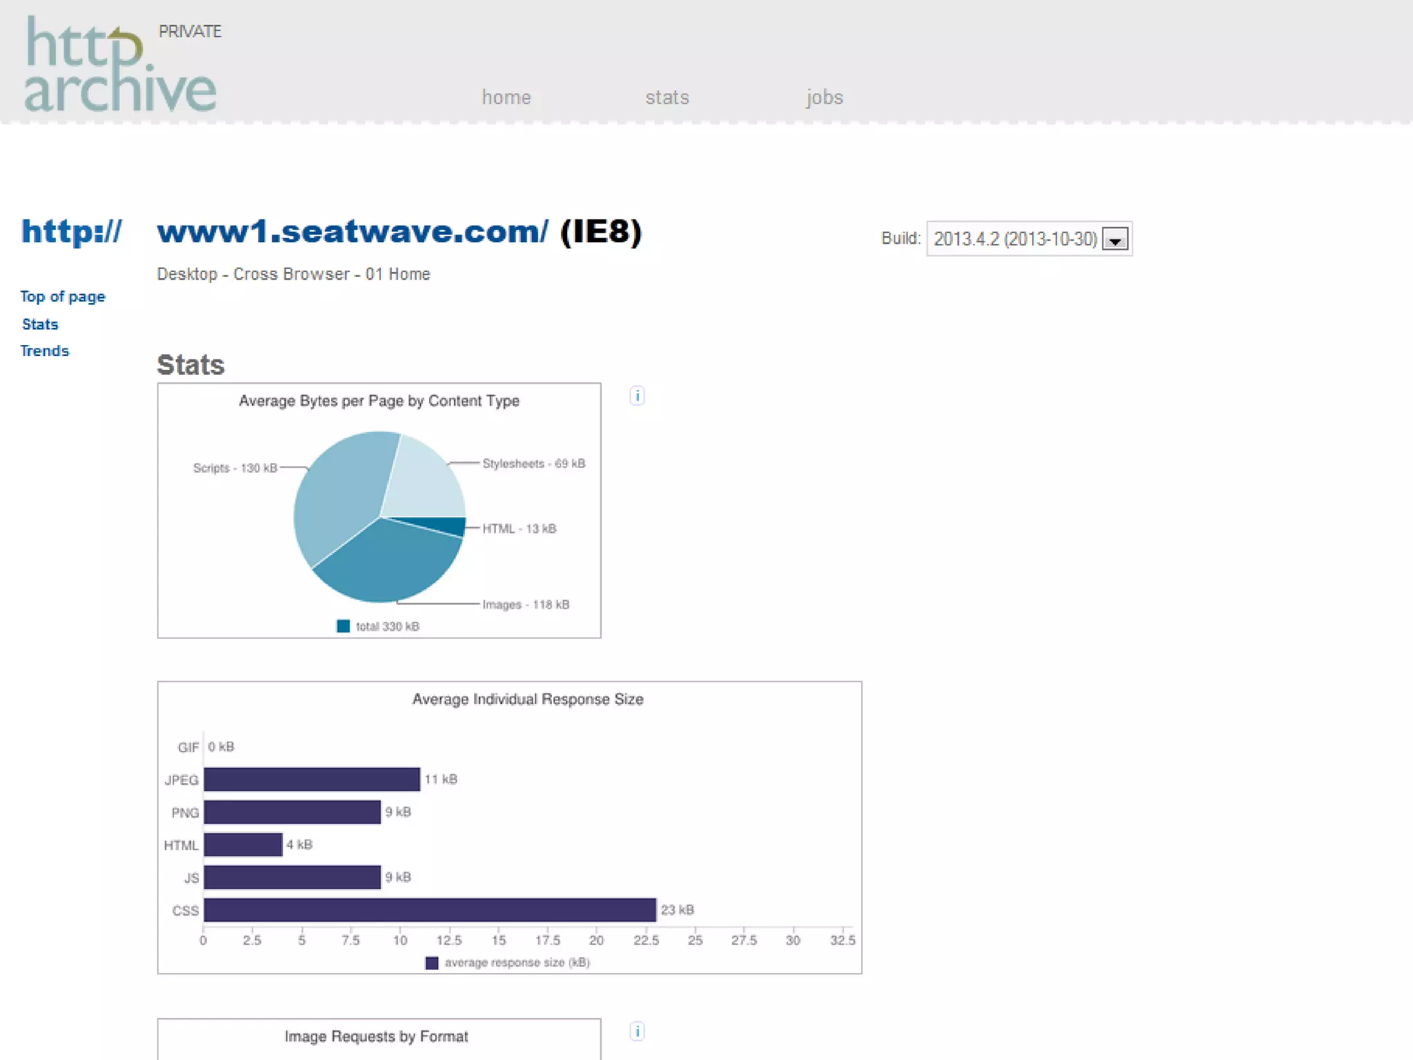Viewport: 1413px width, 1060px height.
Task: Click the http archive logo
Action: pos(120,65)
